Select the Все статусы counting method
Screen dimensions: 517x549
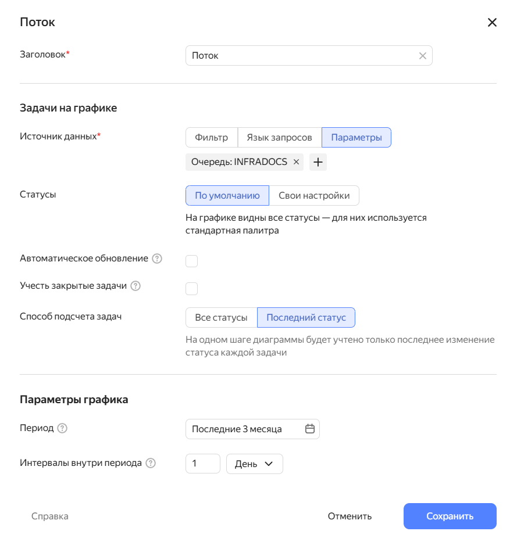tap(221, 318)
